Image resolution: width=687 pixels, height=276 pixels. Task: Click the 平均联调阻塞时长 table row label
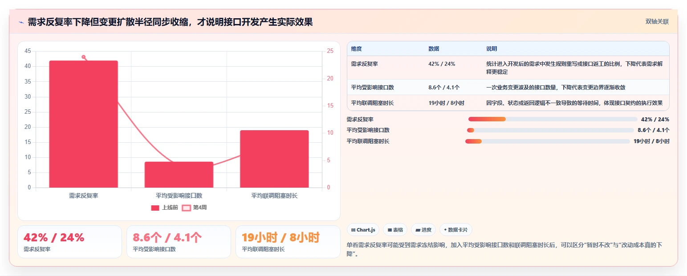(x=372, y=103)
